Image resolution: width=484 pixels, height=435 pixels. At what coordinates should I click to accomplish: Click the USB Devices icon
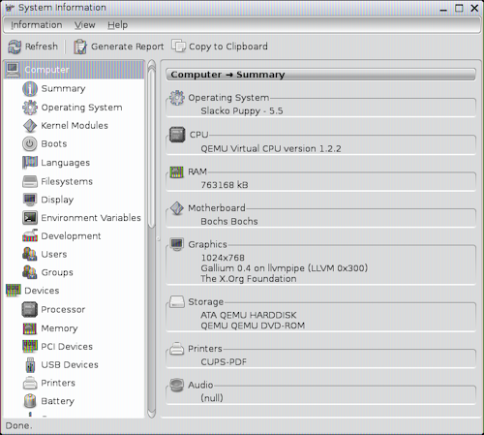pyautogui.click(x=30, y=364)
